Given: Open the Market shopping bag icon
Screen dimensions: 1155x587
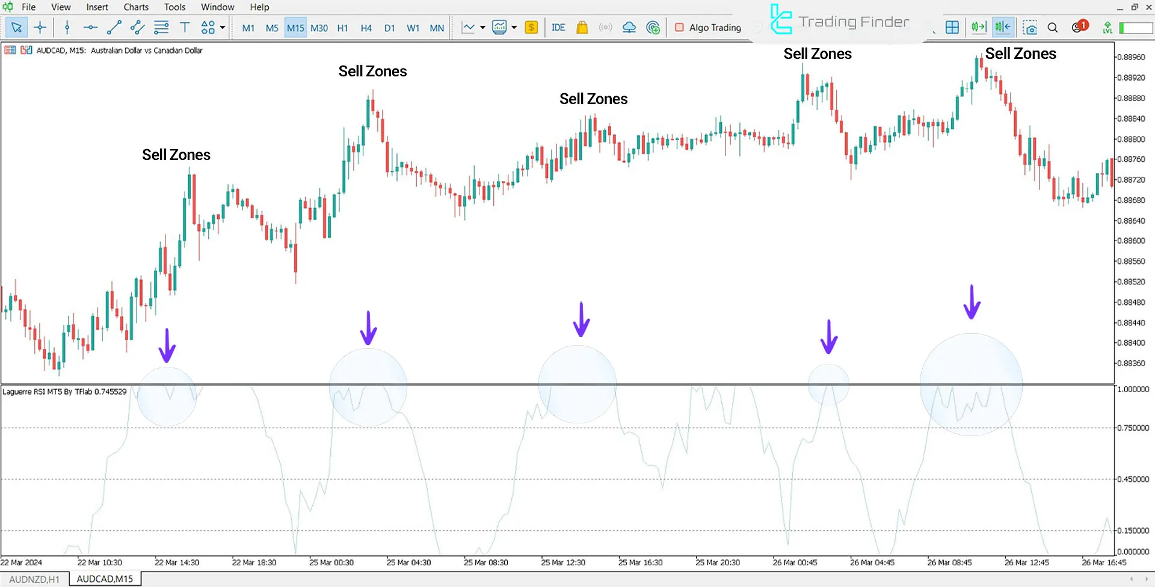Looking at the screenshot, I should coord(582,27).
